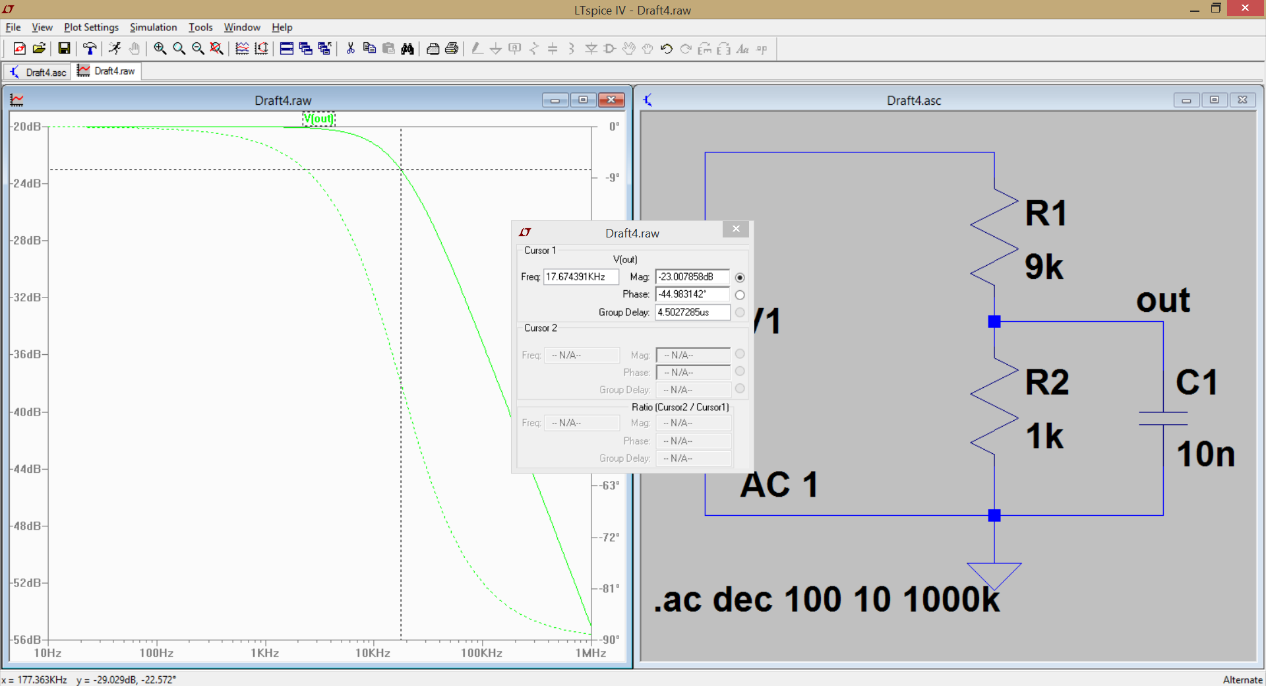The image size is (1266, 686).
Task: Select the Ground symbol tool
Action: [x=496, y=48]
